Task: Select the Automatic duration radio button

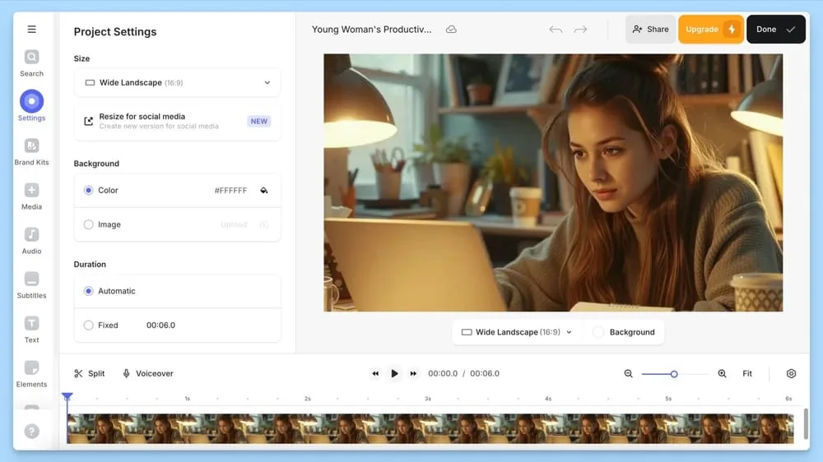Action: pyautogui.click(x=88, y=291)
